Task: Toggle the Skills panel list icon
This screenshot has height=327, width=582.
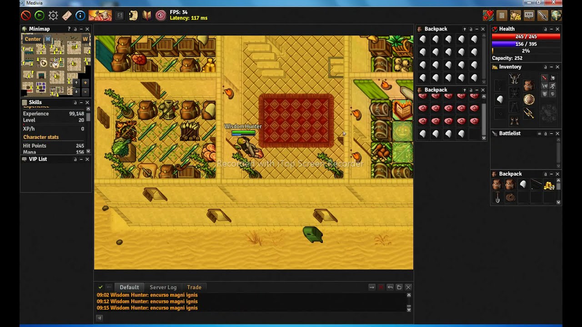Action: click(502, 16)
